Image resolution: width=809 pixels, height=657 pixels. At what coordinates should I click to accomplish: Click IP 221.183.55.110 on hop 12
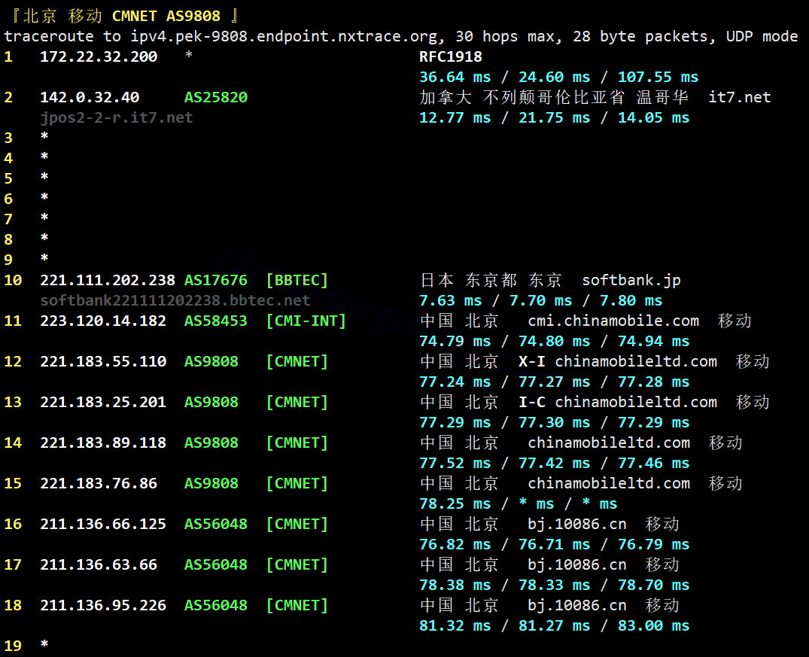coord(103,361)
